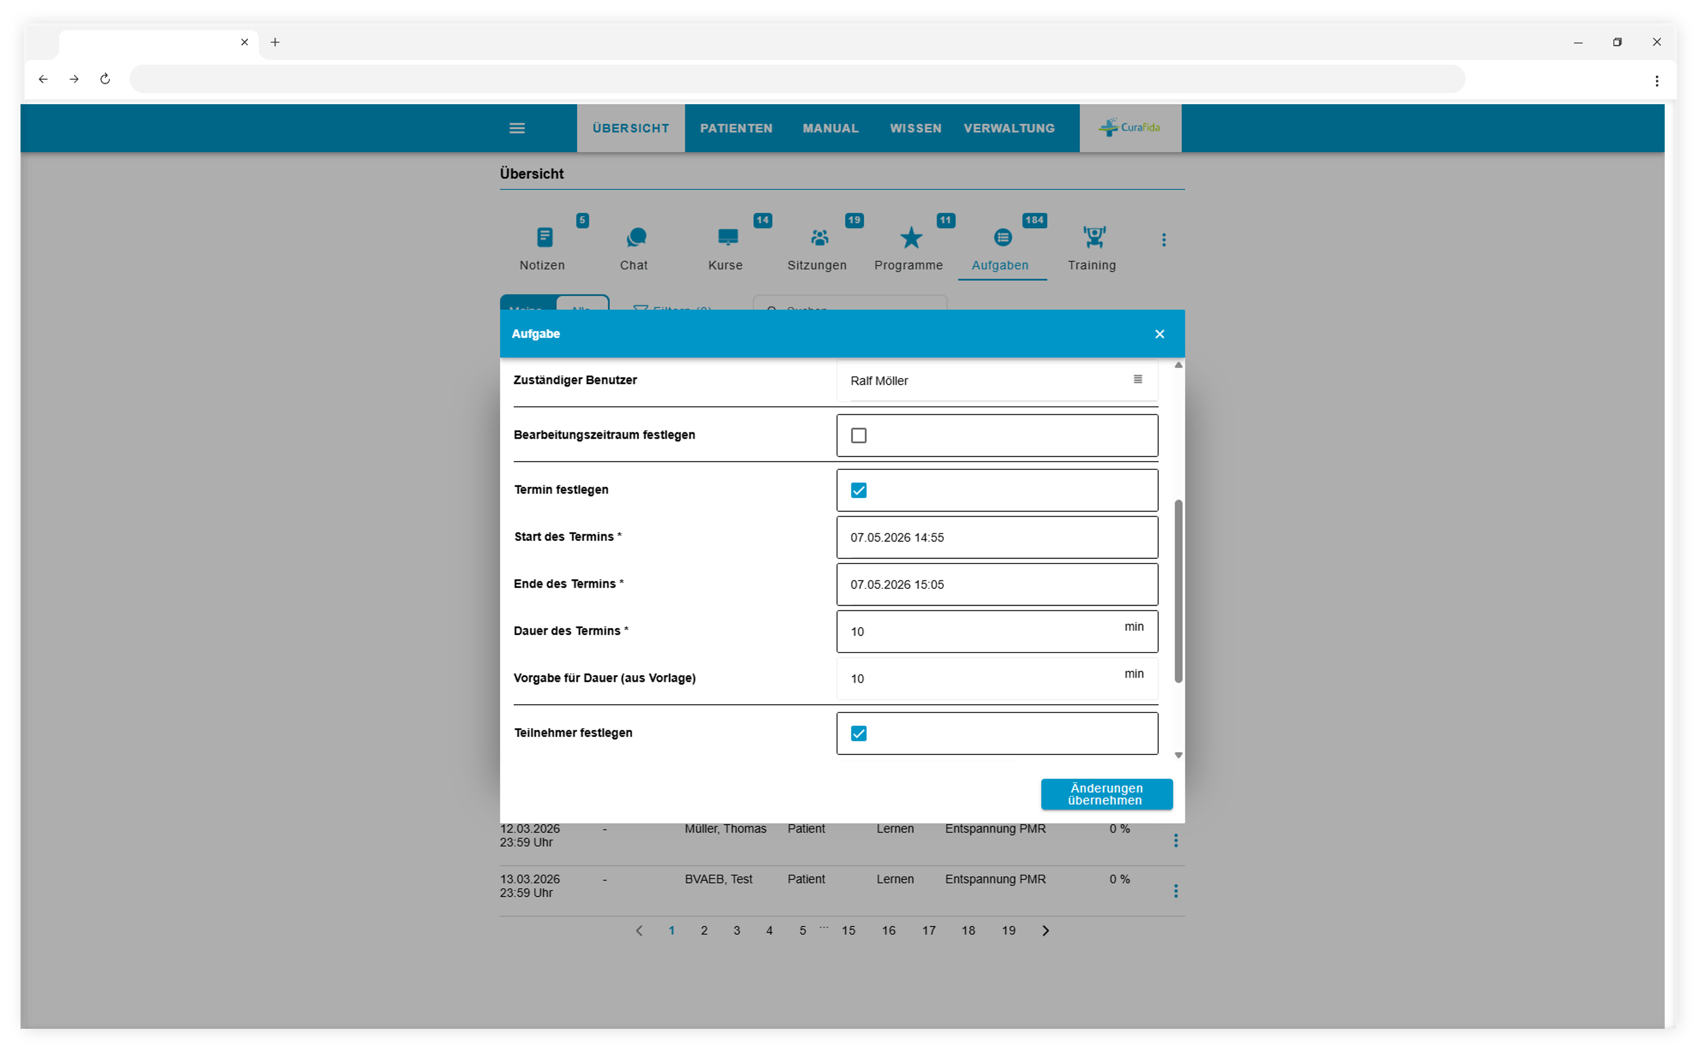The image size is (1701, 1053).
Task: Open the Kurse section icon
Action: pyautogui.click(x=728, y=237)
